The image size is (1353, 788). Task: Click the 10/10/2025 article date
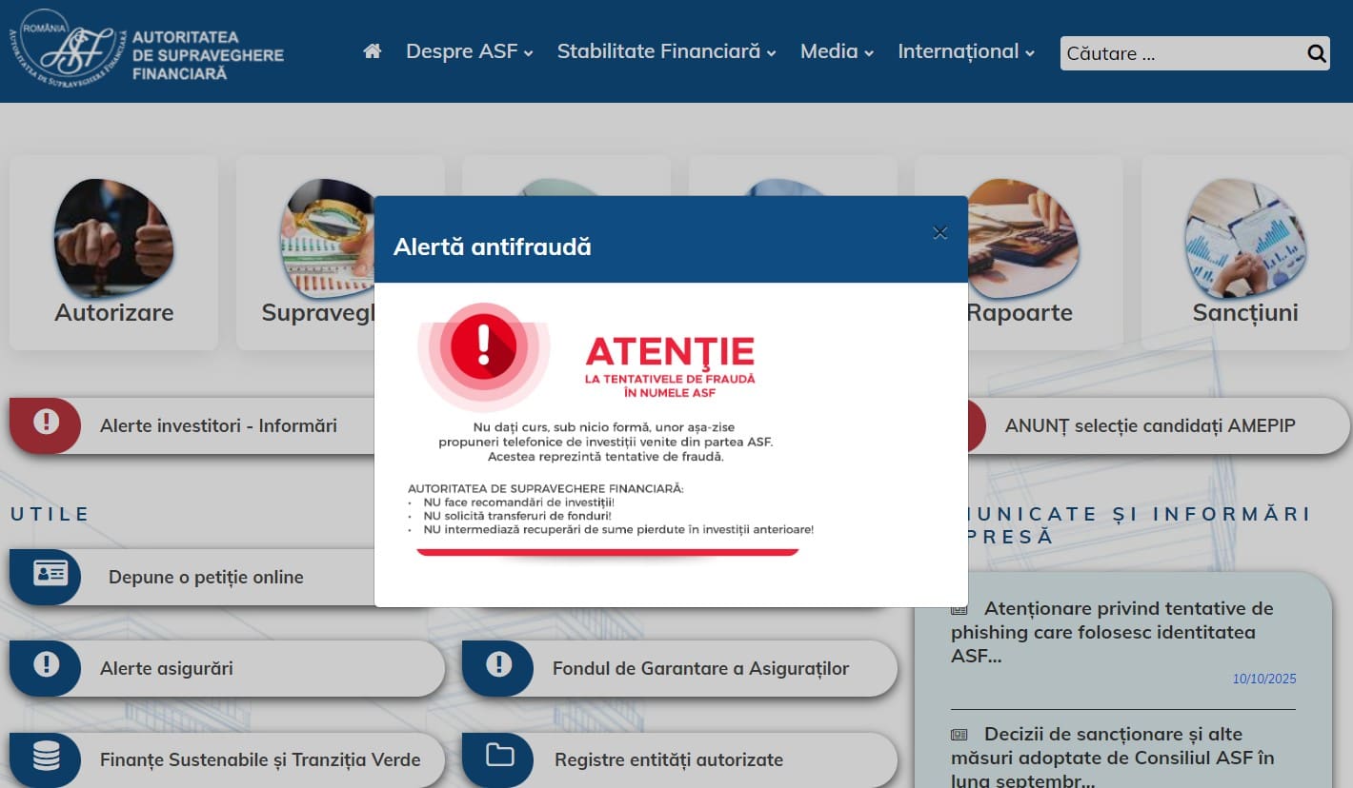[1264, 679]
